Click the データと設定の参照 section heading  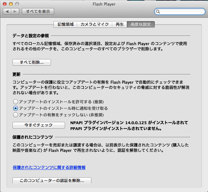click(31, 36)
